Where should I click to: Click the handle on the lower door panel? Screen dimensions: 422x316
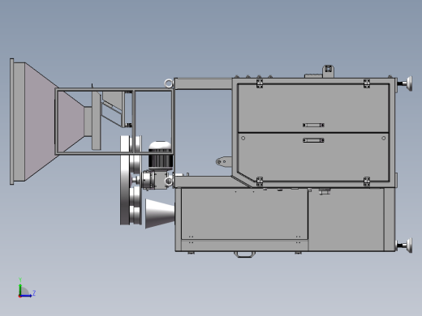313,140
